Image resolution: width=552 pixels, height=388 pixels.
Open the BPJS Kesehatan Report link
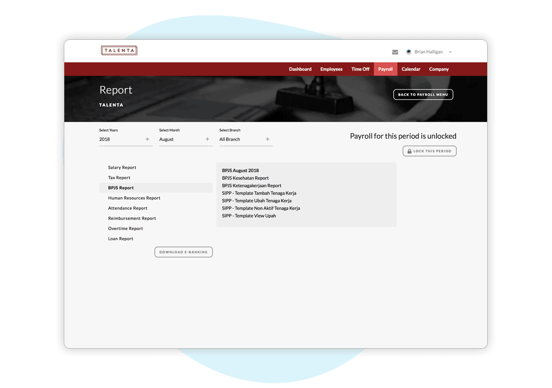(245, 178)
